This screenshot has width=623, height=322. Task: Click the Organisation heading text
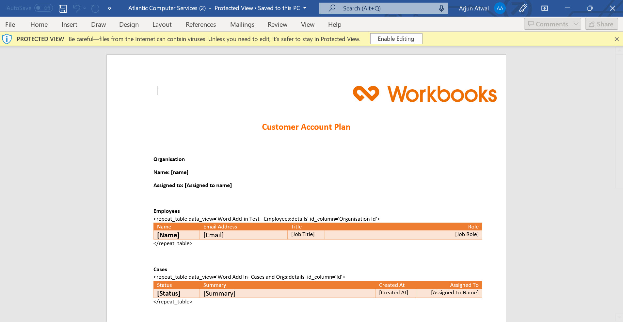pos(169,159)
